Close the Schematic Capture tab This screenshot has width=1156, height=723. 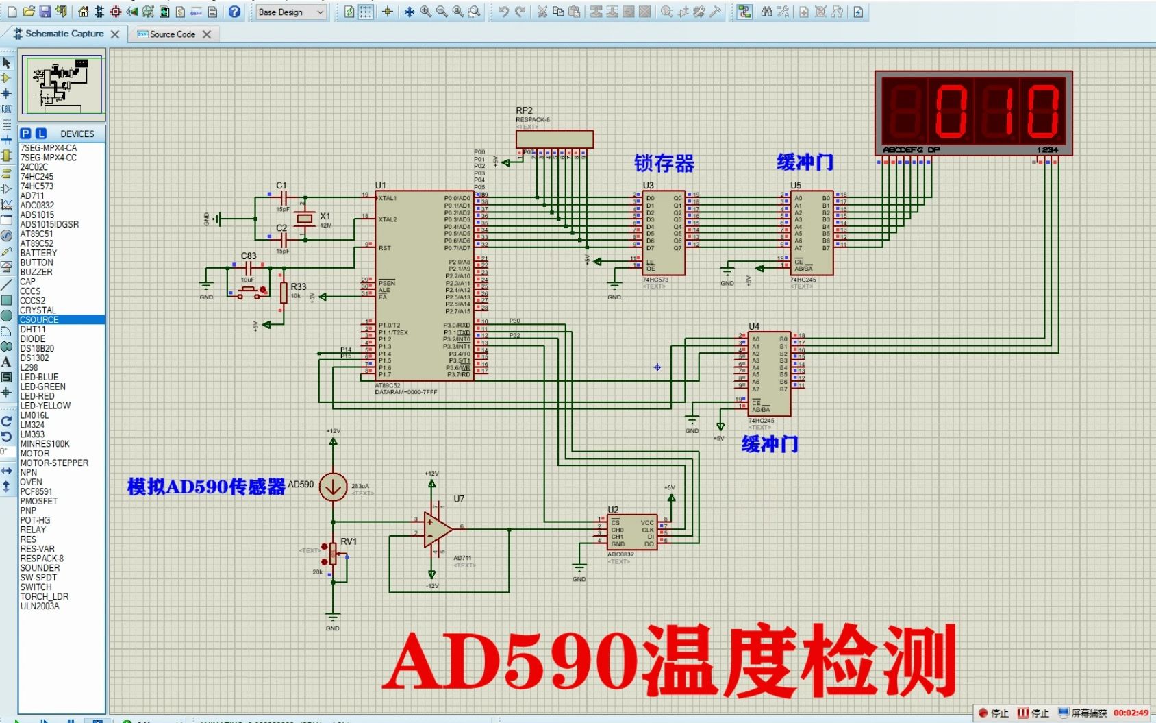115,34
